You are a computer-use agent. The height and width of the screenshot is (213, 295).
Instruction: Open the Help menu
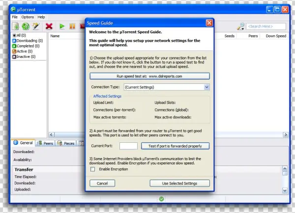[41, 17]
